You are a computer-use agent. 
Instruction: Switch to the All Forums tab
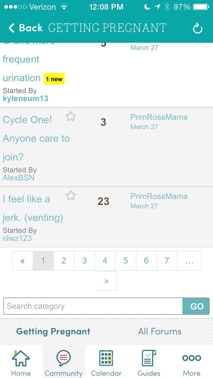[160, 331]
